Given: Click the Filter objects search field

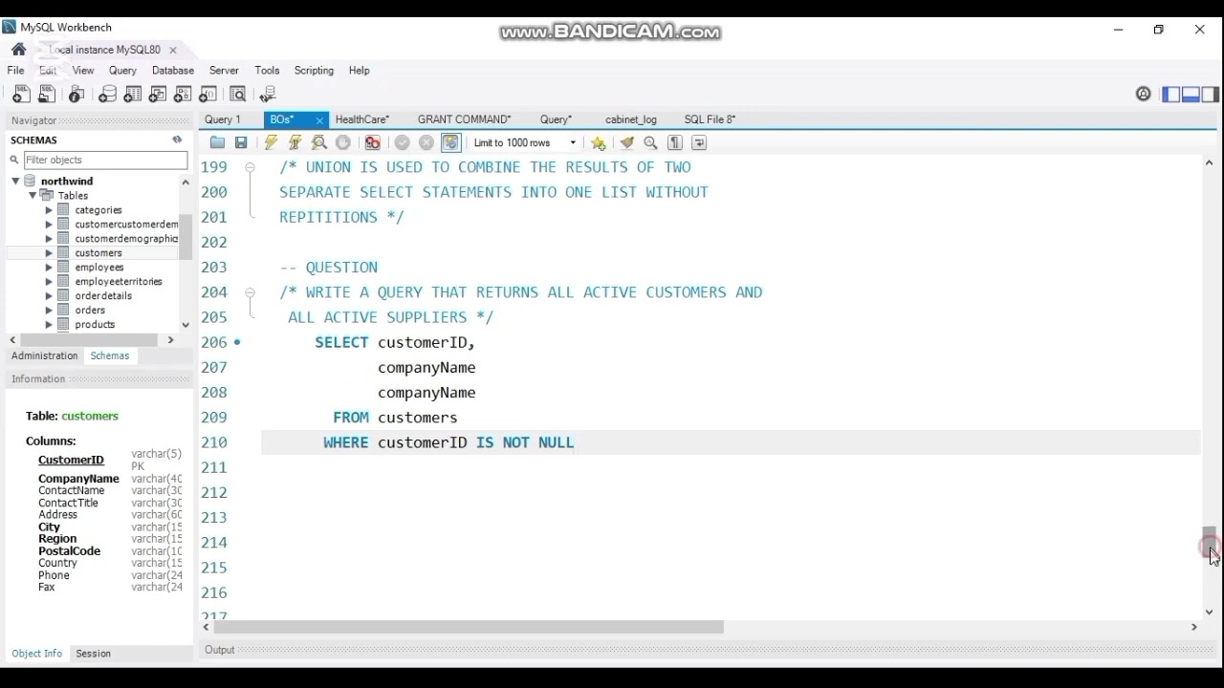Looking at the screenshot, I should (105, 160).
